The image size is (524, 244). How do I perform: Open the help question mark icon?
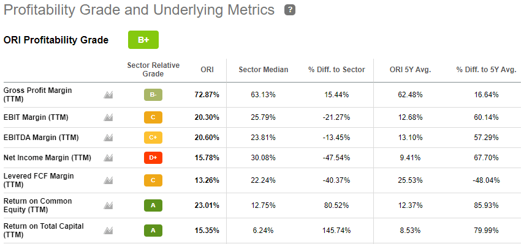(x=290, y=10)
